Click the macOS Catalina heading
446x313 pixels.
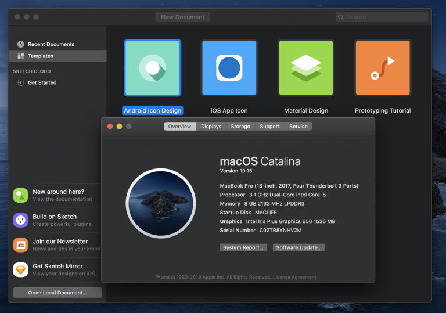click(x=260, y=161)
